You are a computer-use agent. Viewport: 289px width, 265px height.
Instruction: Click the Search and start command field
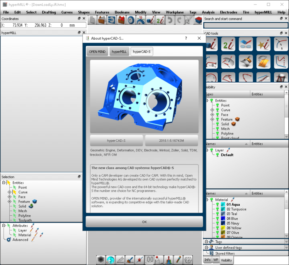point(245,25)
